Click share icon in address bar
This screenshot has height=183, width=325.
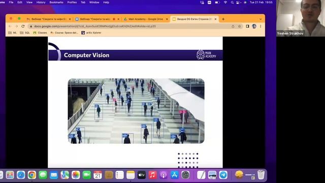tap(233, 26)
